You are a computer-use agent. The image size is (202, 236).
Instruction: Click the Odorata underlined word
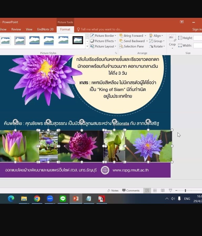tap(121, 124)
